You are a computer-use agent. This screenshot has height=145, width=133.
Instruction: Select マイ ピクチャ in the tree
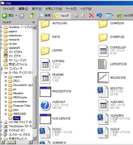coord(15,52)
